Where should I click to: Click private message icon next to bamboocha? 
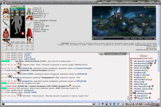(x=131, y=63)
